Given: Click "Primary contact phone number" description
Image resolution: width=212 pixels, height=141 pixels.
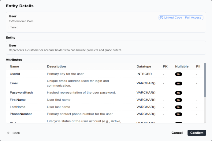Looking at the screenshot, I should (80, 114).
